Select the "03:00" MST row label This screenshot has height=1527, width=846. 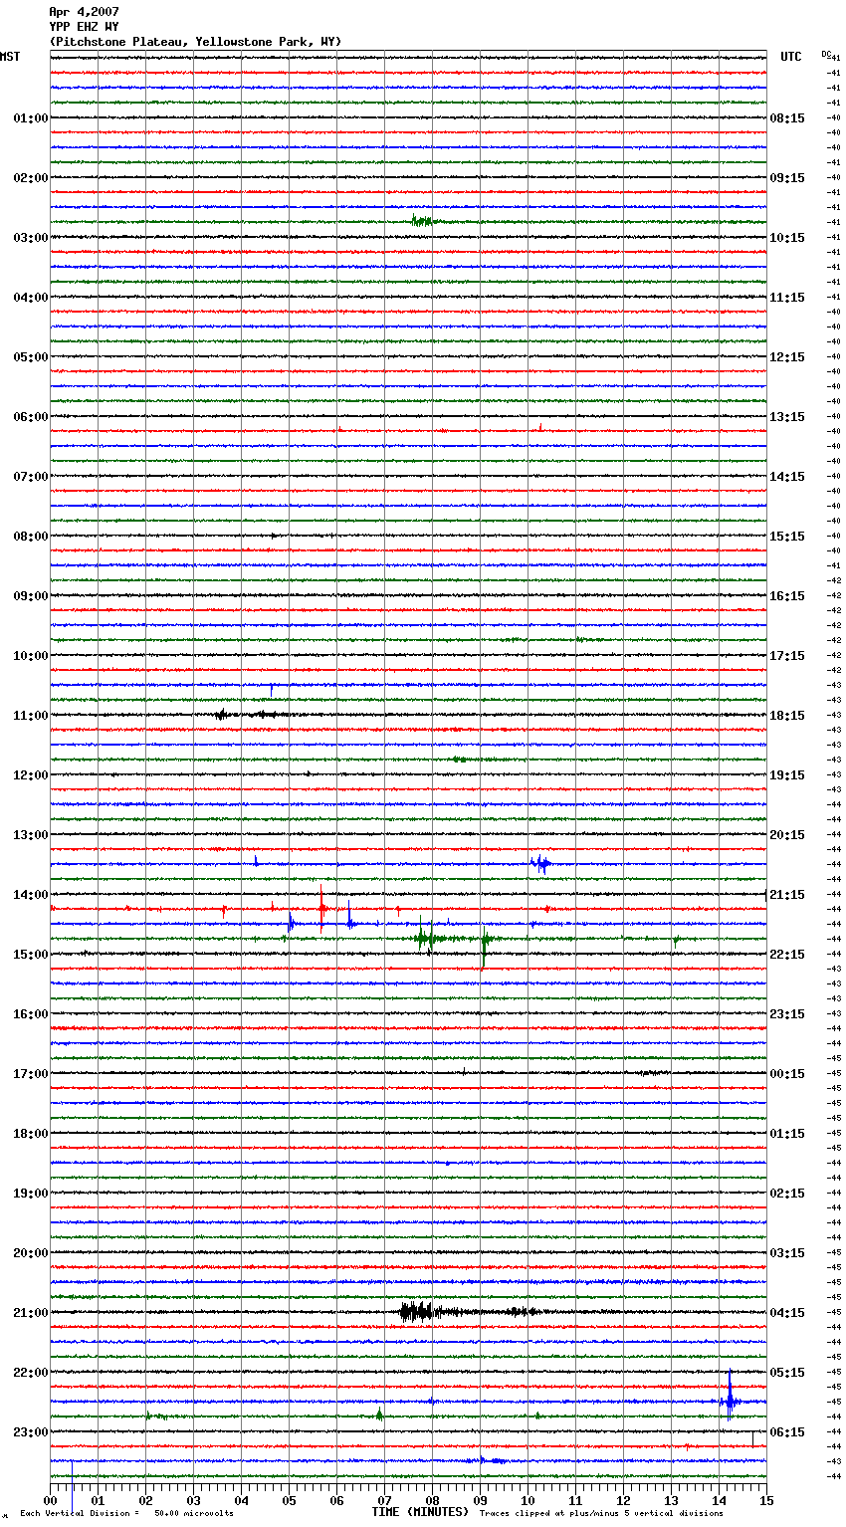point(31,238)
